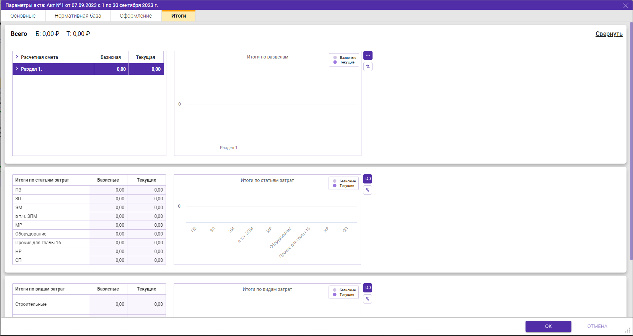Switch cost types chart to percent mode
Image resolution: width=633 pixels, height=336 pixels.
[367, 299]
